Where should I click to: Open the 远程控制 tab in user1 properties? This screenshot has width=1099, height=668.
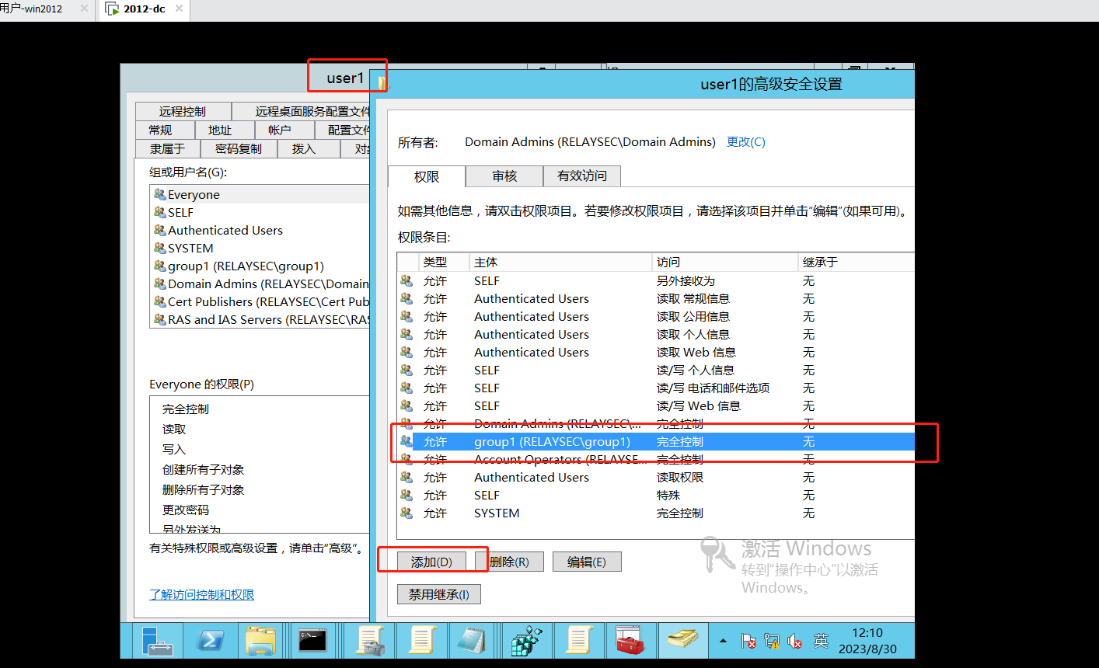[x=183, y=112]
